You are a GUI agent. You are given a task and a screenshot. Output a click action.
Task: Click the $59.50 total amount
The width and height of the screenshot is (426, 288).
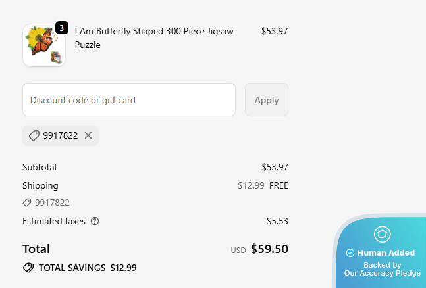269,249
